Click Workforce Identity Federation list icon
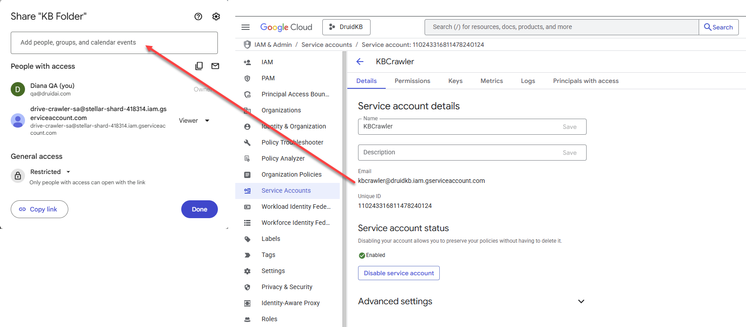This screenshot has height=327, width=746. pyautogui.click(x=247, y=223)
